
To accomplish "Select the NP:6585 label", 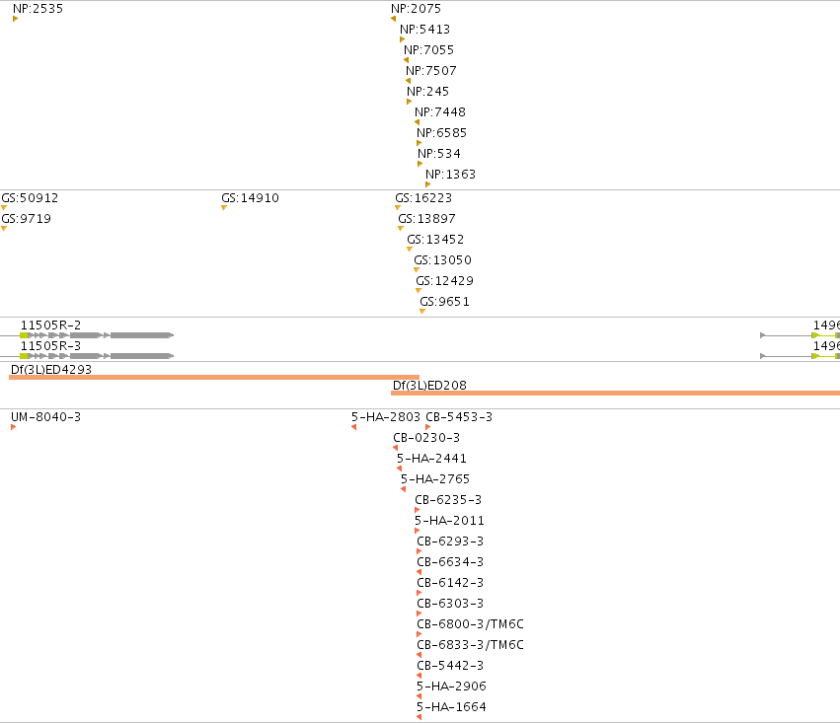I will (441, 133).
